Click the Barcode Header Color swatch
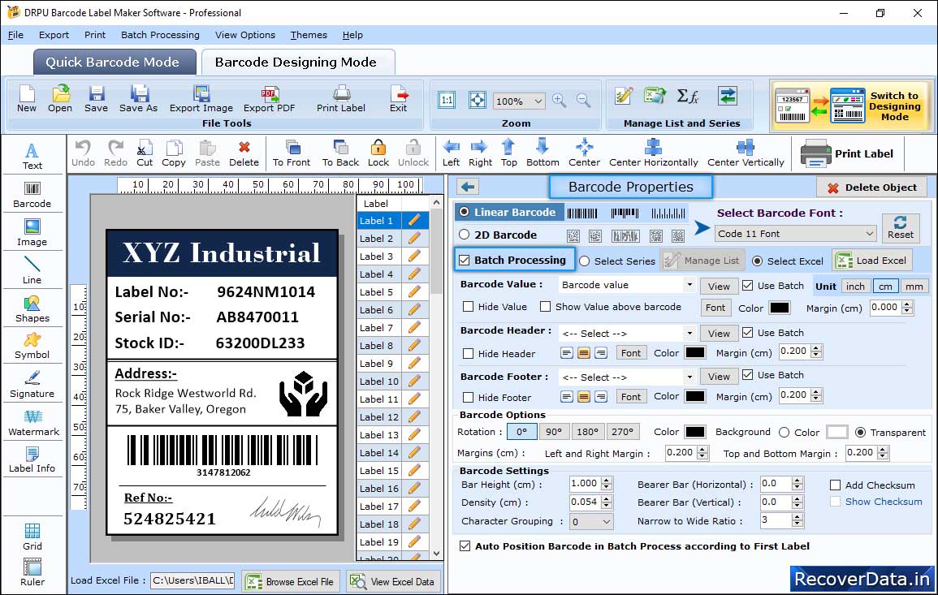This screenshot has width=938, height=595. (x=694, y=353)
